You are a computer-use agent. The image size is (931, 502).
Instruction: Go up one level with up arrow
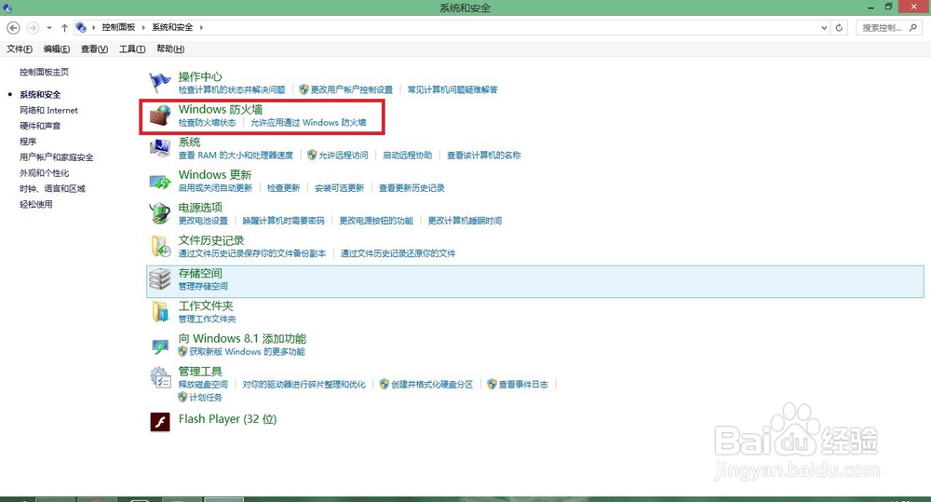(x=64, y=27)
